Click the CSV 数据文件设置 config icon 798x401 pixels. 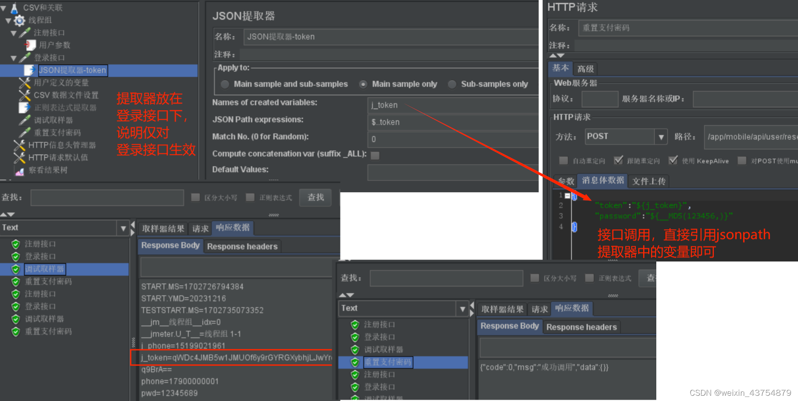point(25,95)
